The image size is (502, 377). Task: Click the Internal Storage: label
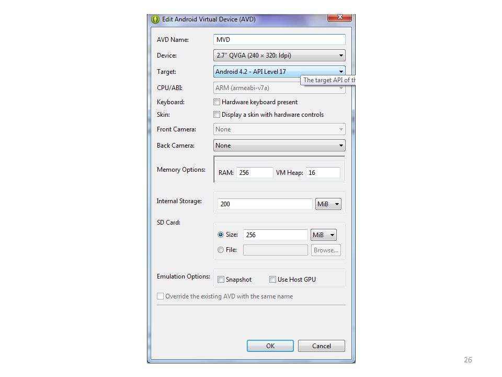click(x=179, y=201)
